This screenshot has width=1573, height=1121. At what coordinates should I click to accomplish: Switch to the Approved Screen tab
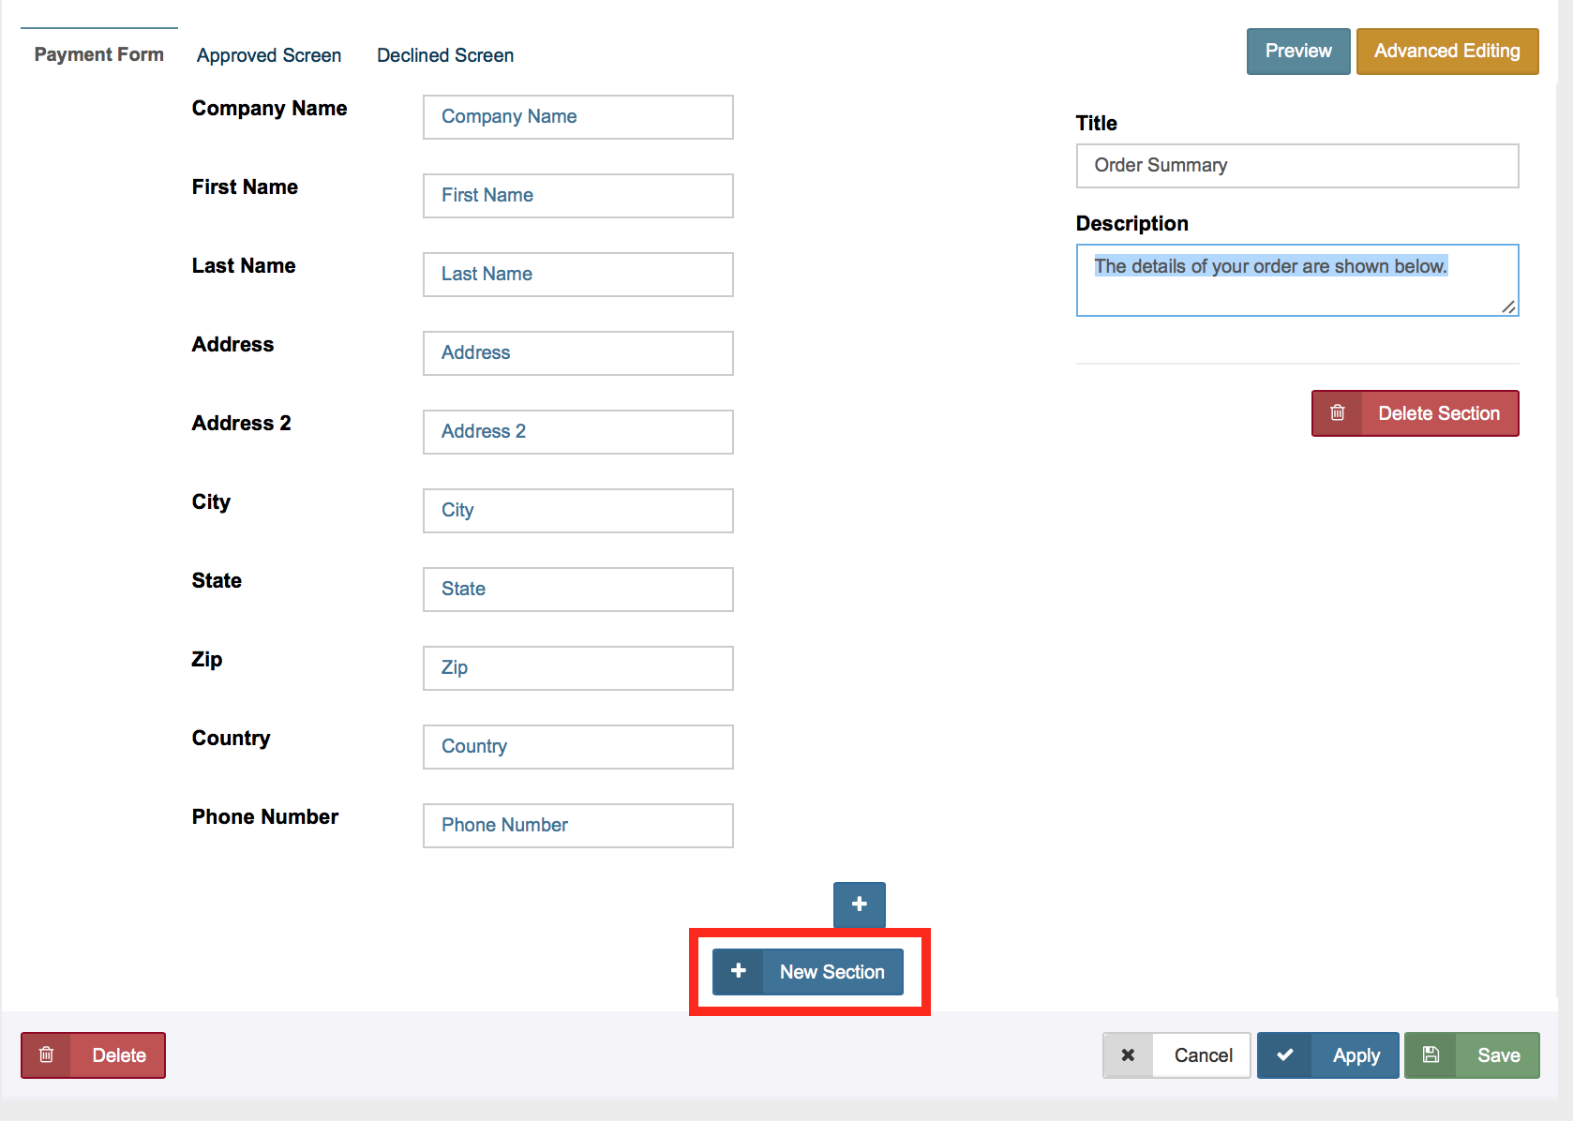point(269,55)
